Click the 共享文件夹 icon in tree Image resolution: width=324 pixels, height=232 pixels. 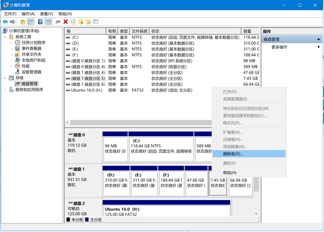click(18, 54)
